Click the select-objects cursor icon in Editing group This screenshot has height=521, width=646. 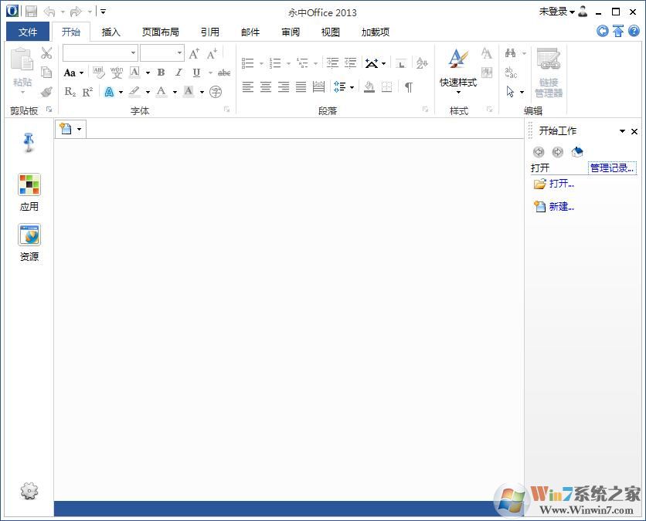click(x=510, y=90)
